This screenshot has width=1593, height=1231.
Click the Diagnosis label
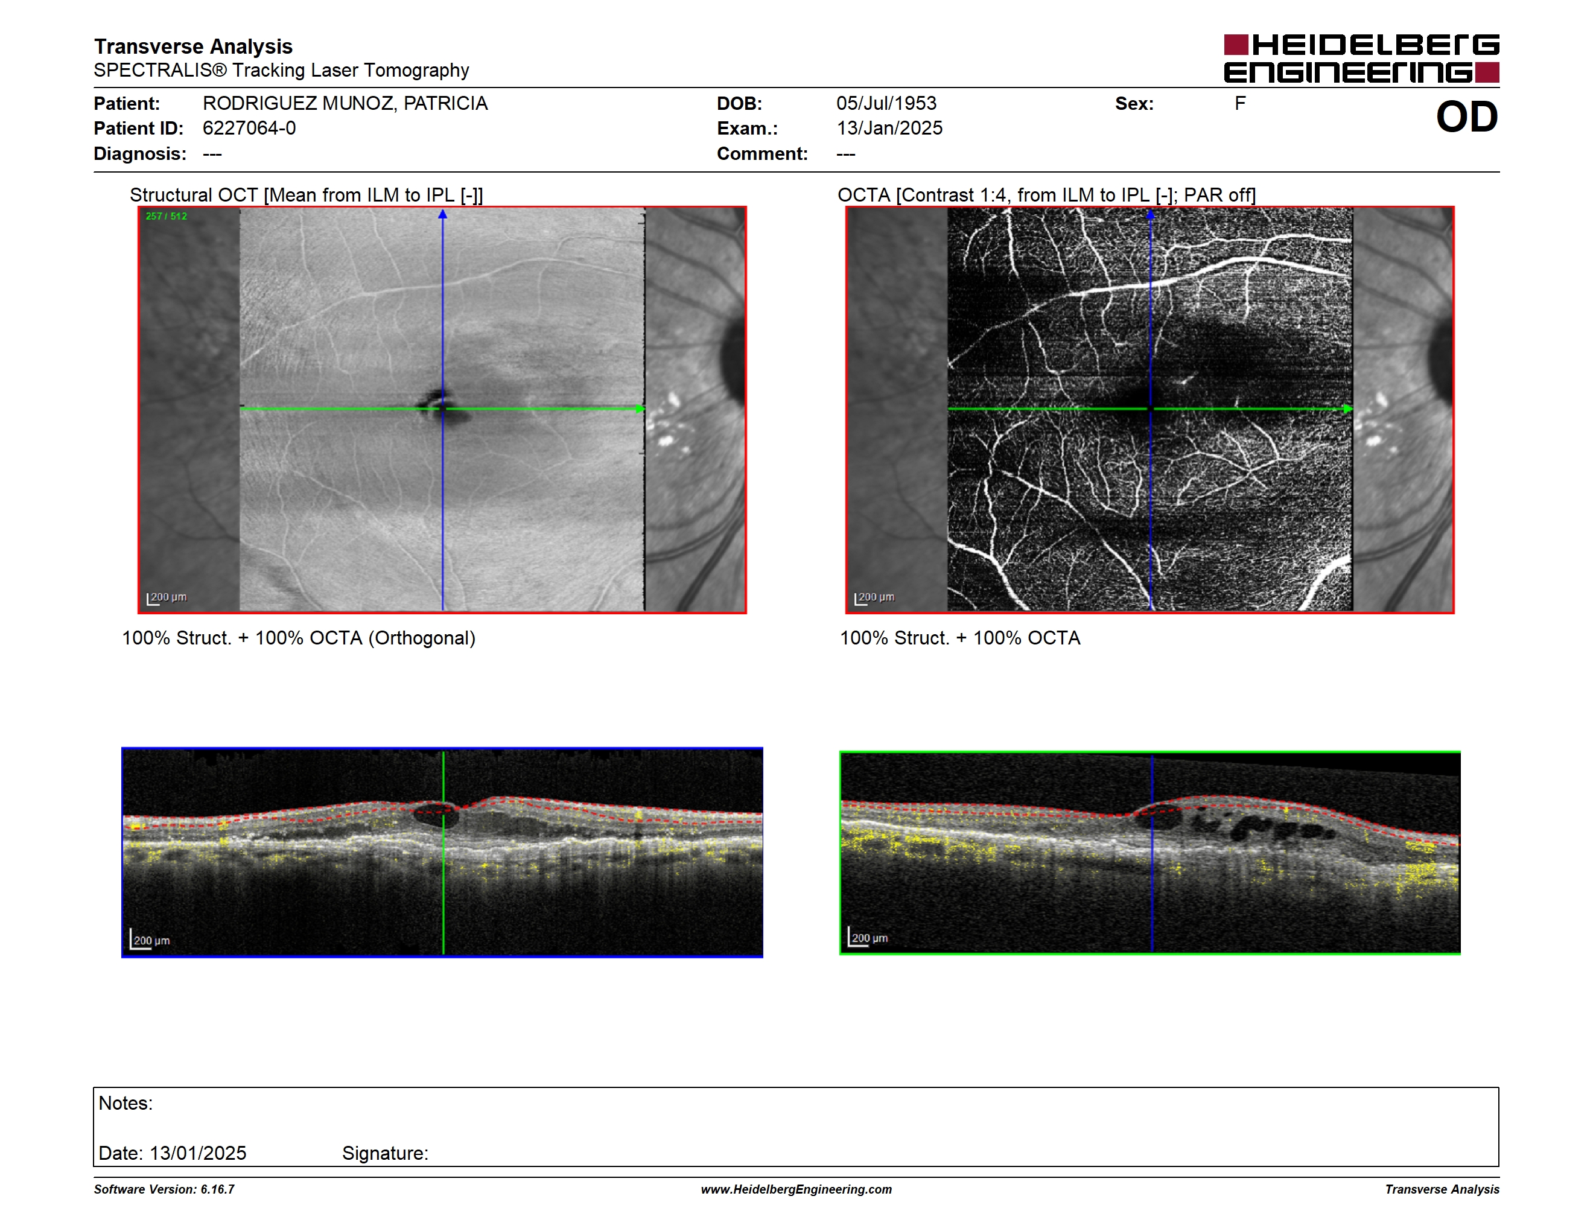click(140, 154)
